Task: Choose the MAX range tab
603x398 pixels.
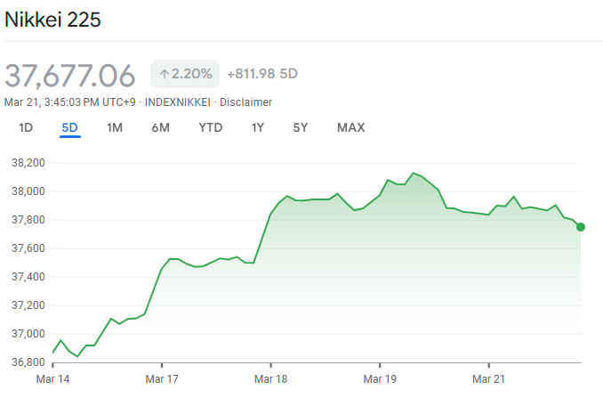Action: coord(350,127)
